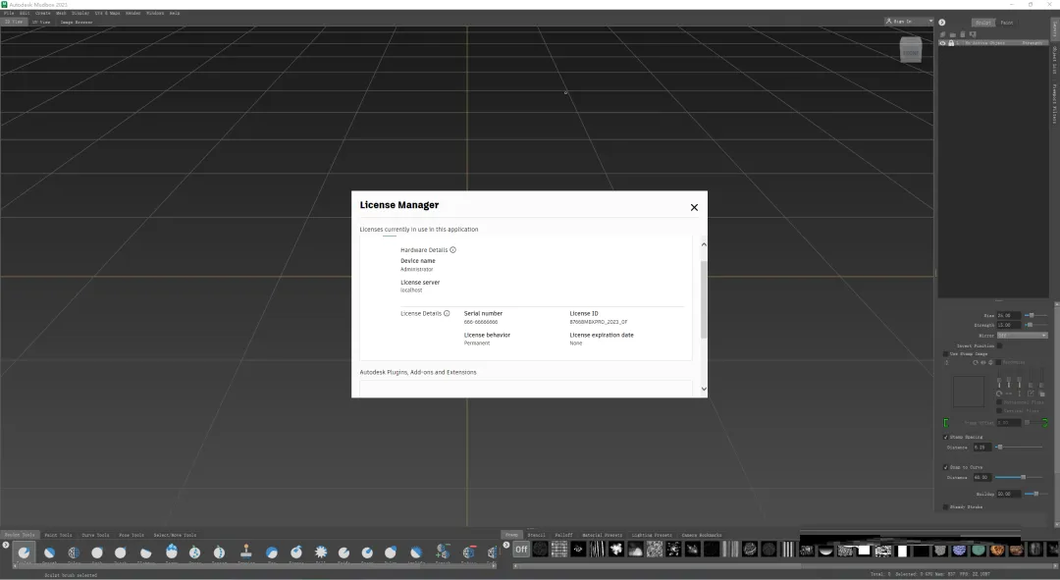
Task: Switch to Curve Tools tab
Action: (x=95, y=535)
